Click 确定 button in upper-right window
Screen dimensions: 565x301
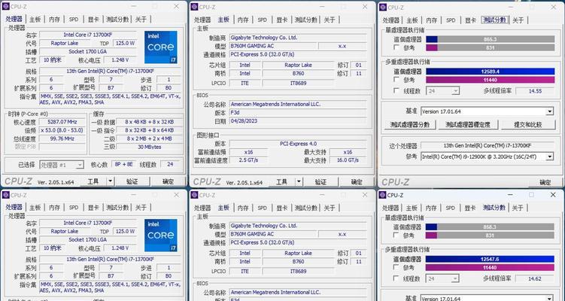pos(545,182)
